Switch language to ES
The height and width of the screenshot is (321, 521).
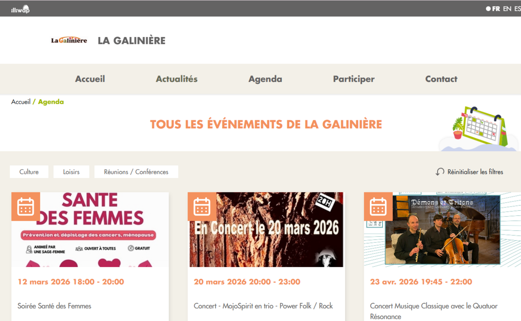(x=518, y=9)
